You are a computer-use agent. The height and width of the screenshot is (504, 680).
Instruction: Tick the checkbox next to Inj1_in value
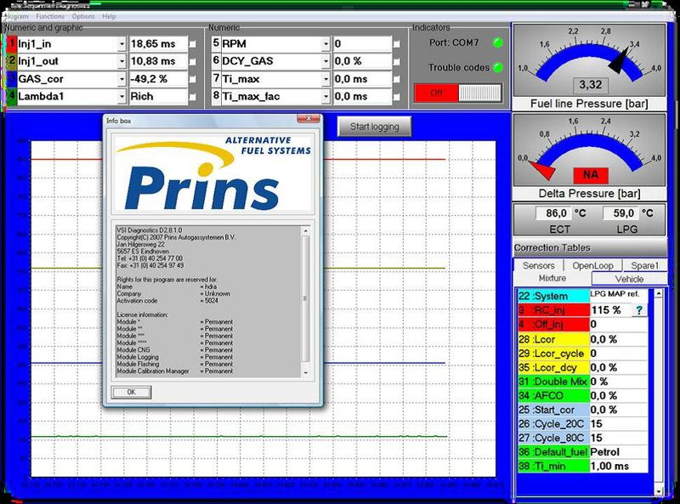pyautogui.click(x=193, y=44)
